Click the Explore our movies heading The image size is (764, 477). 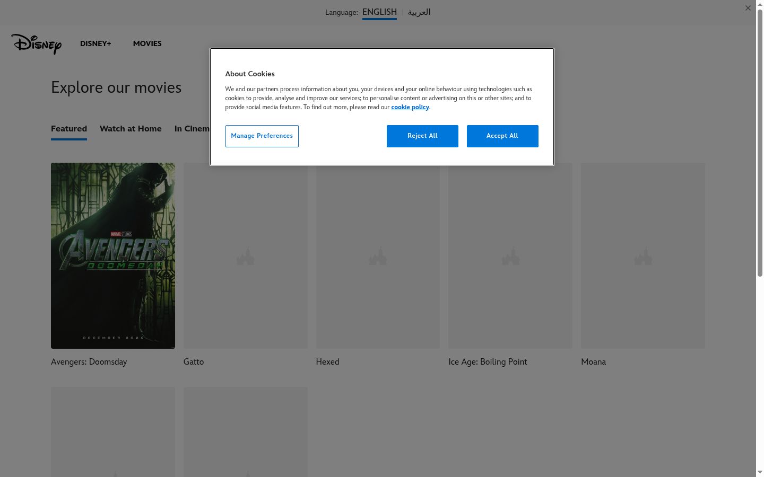pyautogui.click(x=116, y=87)
